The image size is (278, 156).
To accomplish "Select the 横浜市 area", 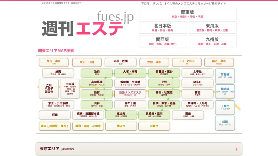I will click(x=121, y=126).
